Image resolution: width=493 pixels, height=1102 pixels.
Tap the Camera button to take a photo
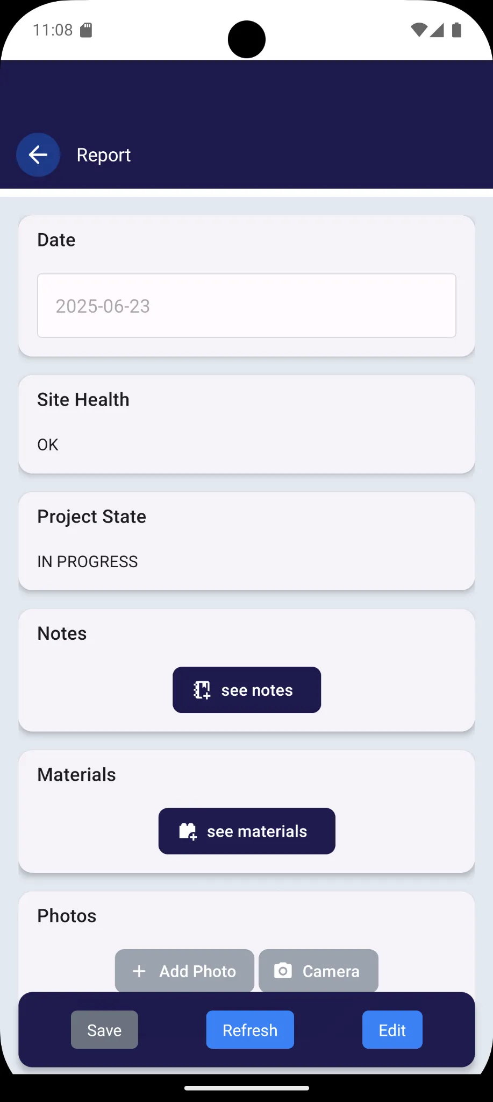[x=318, y=971]
